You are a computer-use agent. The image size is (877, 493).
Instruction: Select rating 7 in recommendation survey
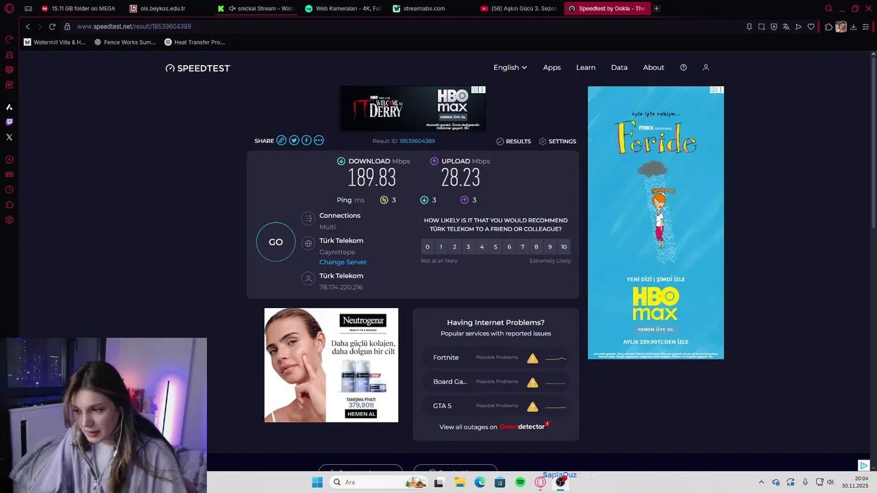point(523,247)
